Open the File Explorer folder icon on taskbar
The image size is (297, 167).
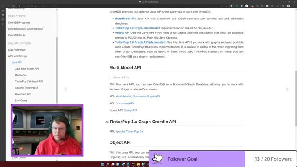[138, 164]
